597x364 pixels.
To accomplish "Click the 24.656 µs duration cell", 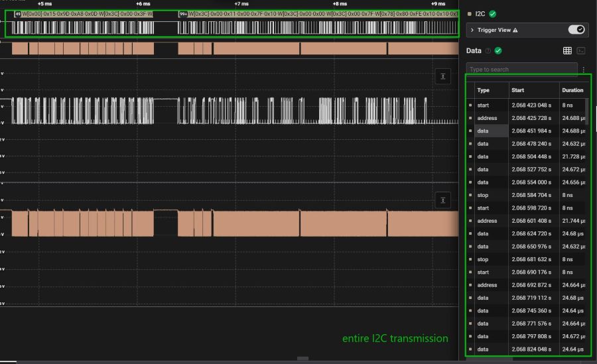I will [x=573, y=182].
